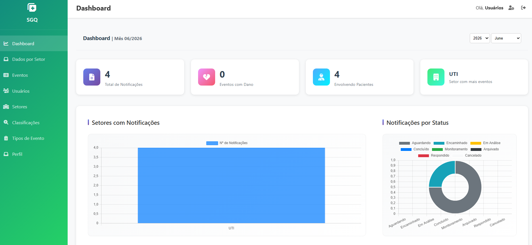Click the purple document icon for Total de Notificações
The height and width of the screenshot is (245, 532).
click(x=92, y=77)
